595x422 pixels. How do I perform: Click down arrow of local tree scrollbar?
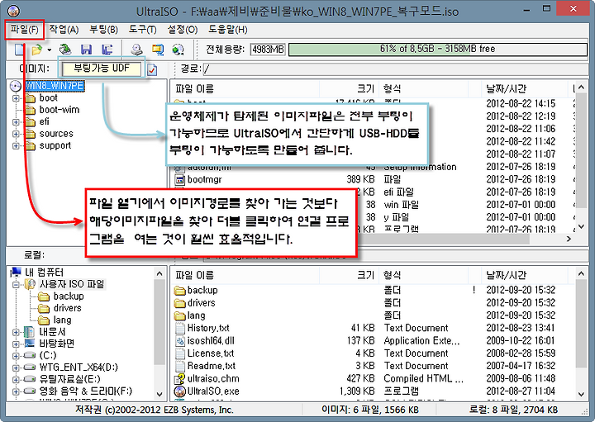pyautogui.click(x=159, y=394)
